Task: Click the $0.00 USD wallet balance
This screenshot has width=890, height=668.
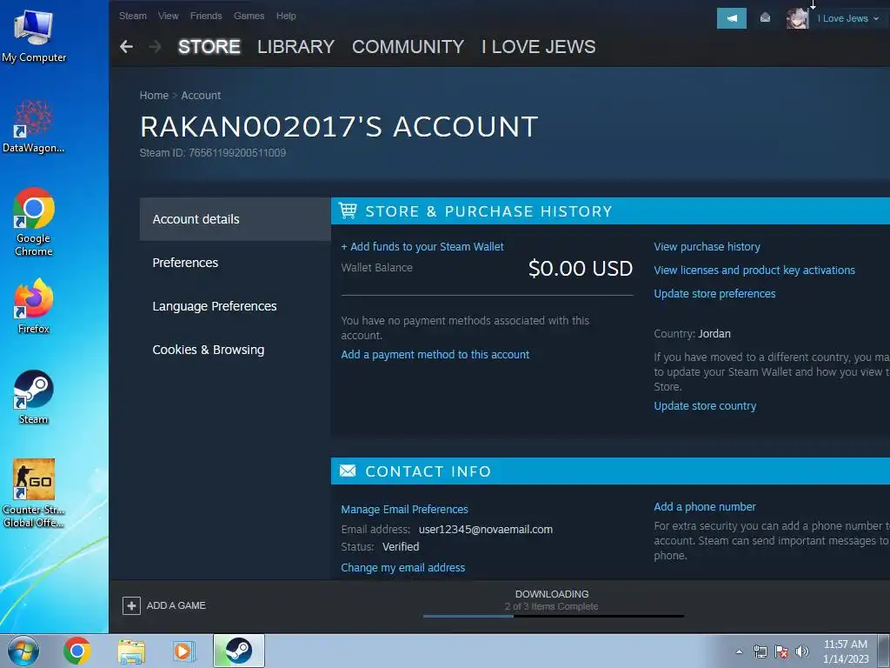Action: pyautogui.click(x=580, y=269)
